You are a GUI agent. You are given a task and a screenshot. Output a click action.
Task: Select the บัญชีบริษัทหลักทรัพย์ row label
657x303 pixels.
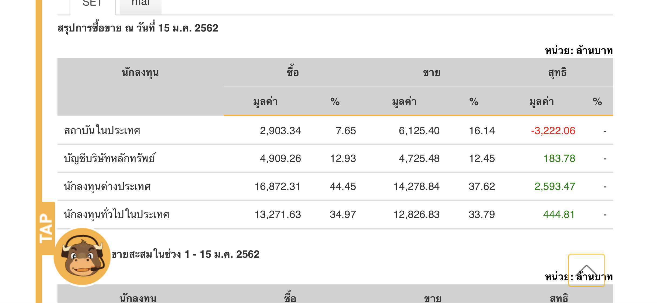110,159
